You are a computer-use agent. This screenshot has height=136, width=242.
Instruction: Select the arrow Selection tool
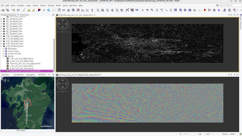click(x=143, y=10)
